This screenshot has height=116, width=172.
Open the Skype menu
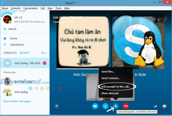click(x=5, y=8)
